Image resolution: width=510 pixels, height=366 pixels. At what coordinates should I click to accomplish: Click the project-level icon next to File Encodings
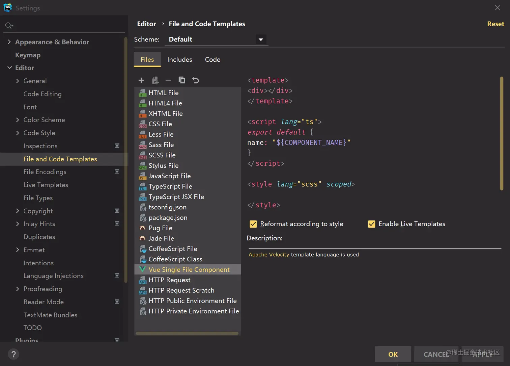117,172
